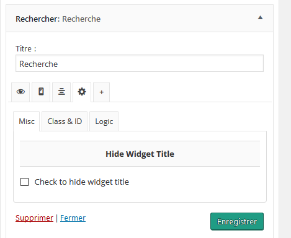Click the gray scrollbar strip at right edge

(x=285, y=119)
